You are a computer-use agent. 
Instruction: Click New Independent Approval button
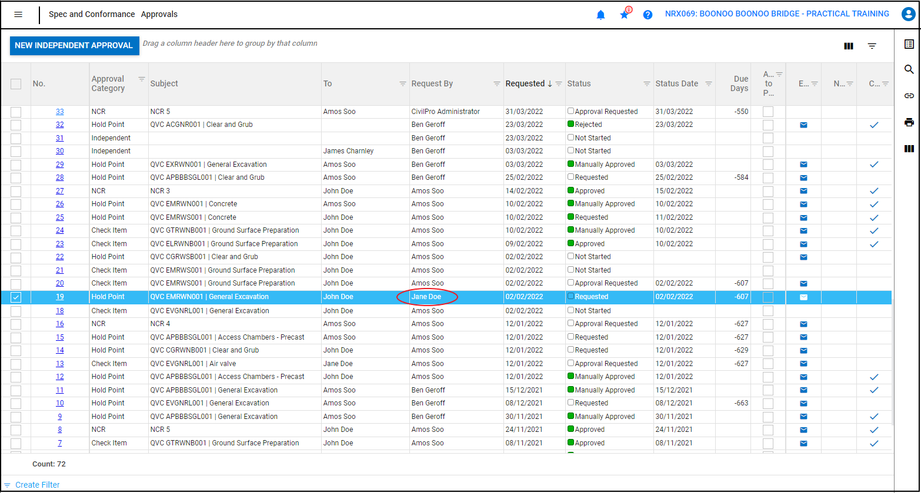point(74,45)
